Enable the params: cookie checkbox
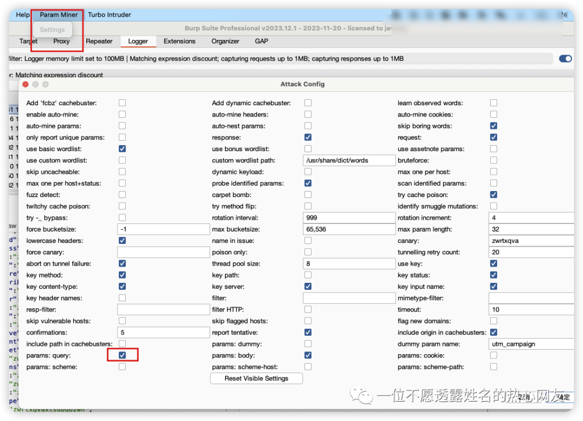The width and height of the screenshot is (583, 421). (493, 355)
